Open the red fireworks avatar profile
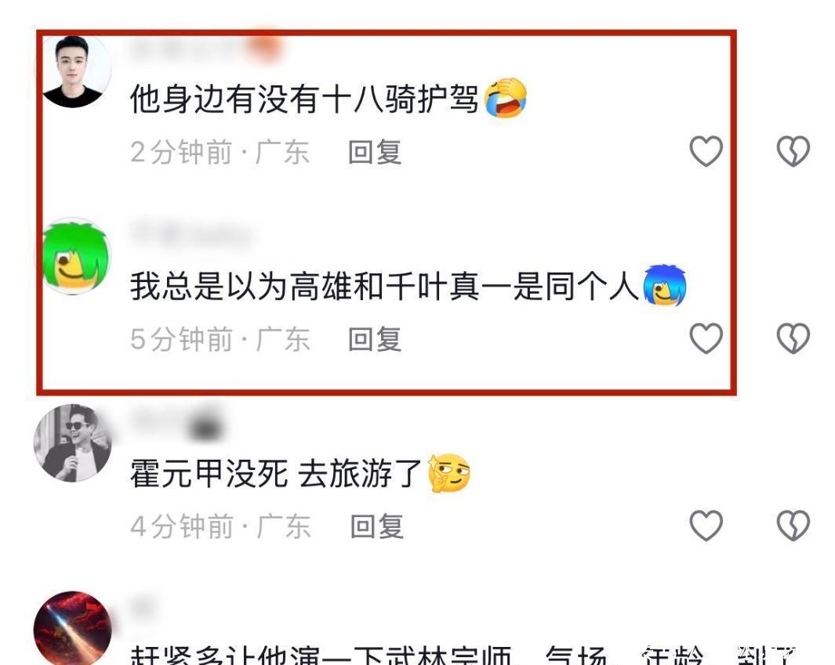Screen dimensions: 835x665 73,629
